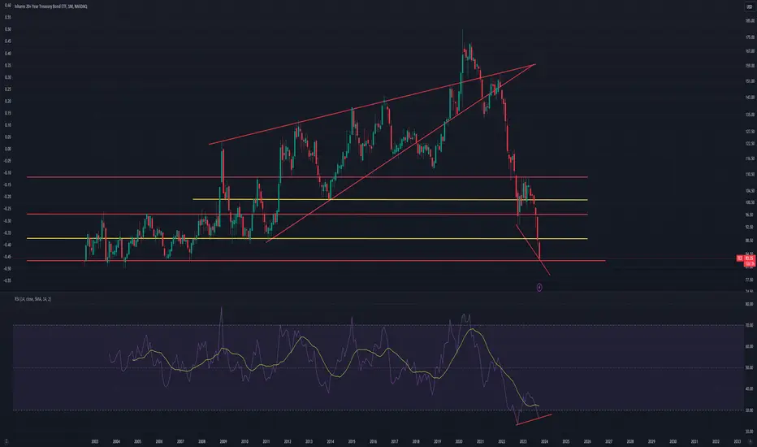Click the 2015 label on the time axis
The width and height of the screenshot is (757, 447).
coord(352,441)
